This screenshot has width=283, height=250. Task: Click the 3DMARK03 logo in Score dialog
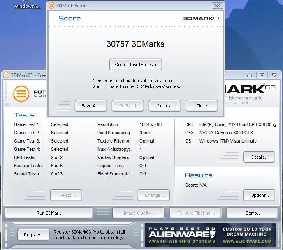pos(200,18)
